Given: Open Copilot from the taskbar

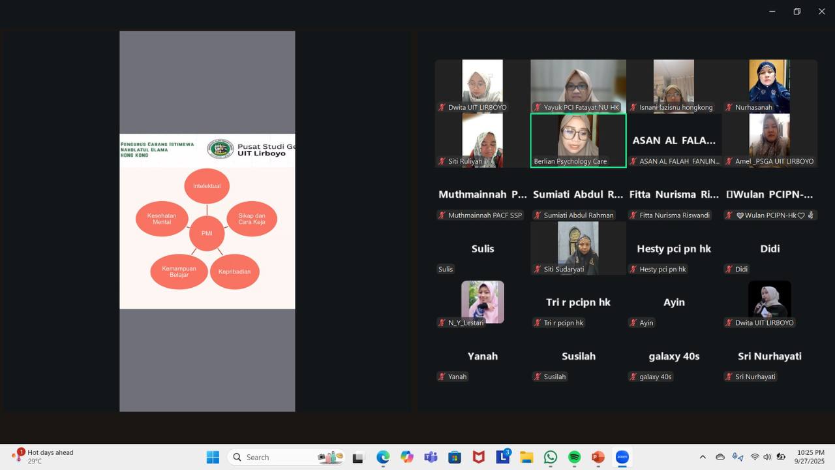Looking at the screenshot, I should coord(407,457).
